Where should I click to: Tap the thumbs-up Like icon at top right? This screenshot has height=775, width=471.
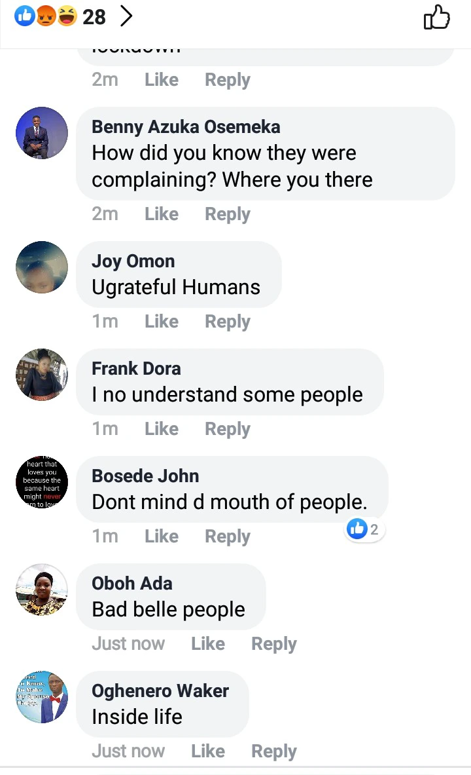pos(436,18)
